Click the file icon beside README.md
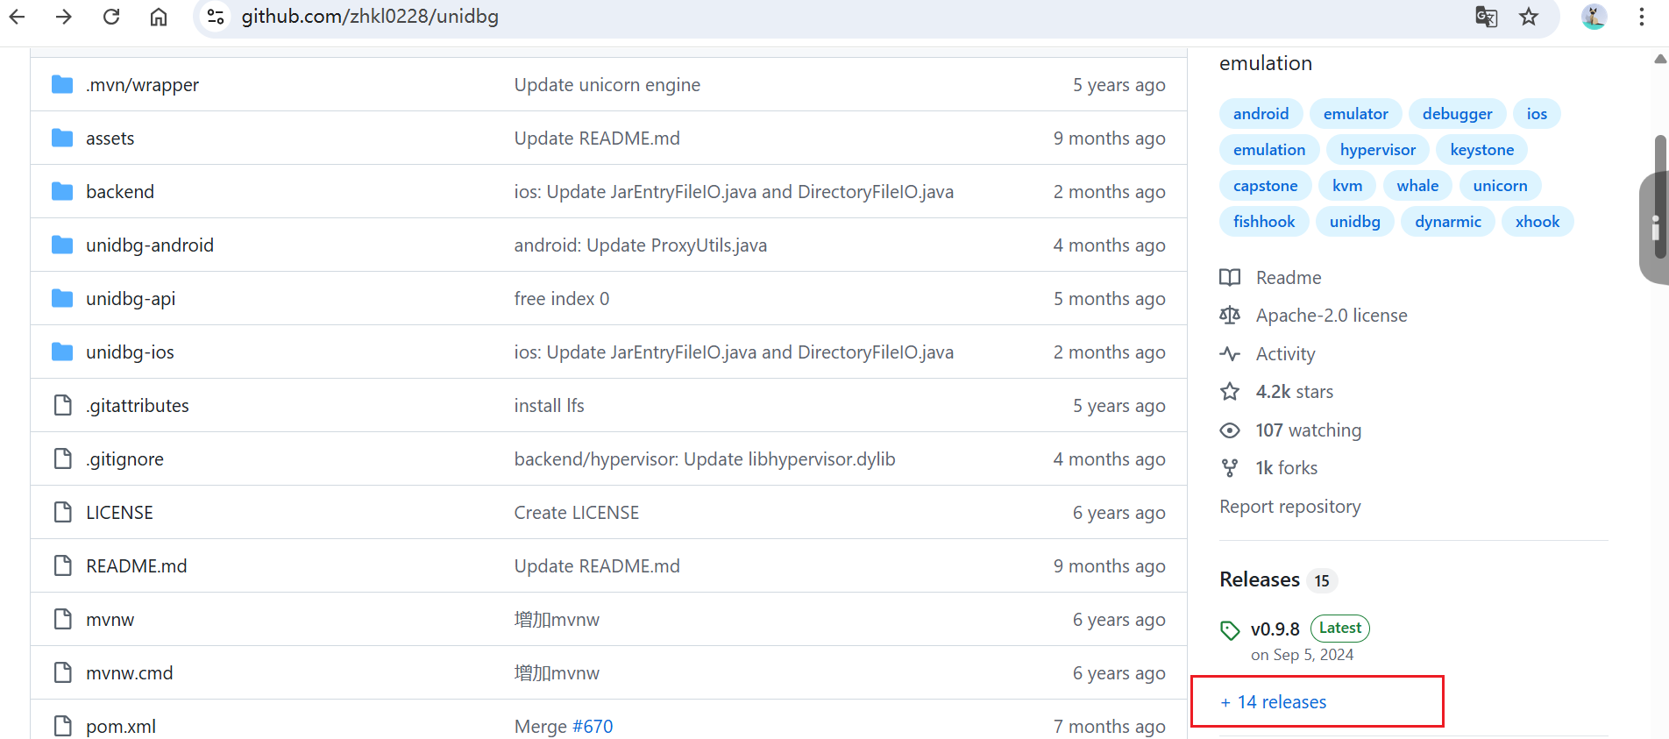 coord(62,565)
